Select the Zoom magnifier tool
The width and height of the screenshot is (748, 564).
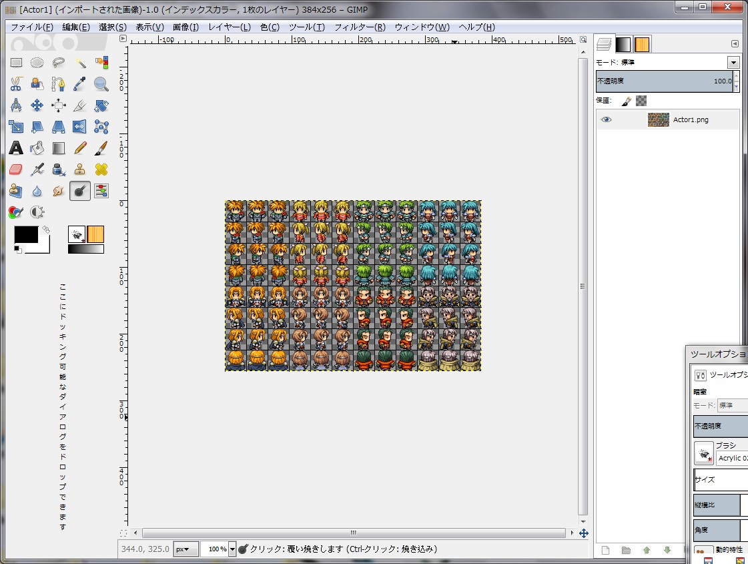point(101,84)
